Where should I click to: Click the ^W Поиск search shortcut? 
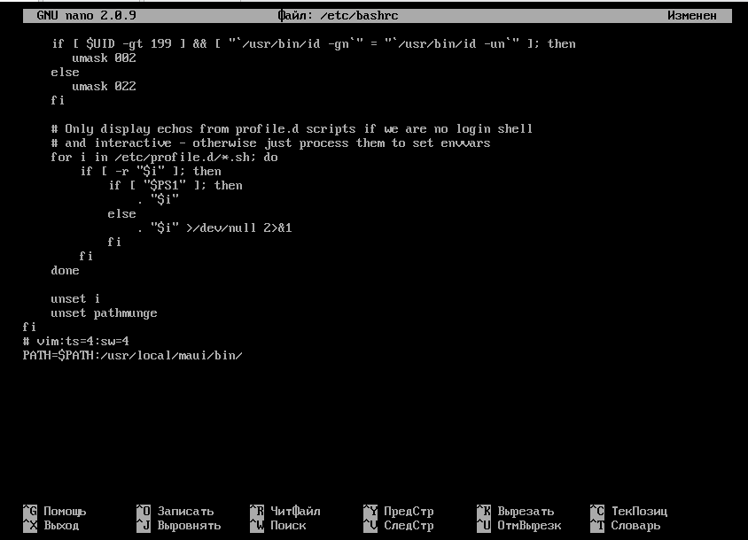pyautogui.click(x=278, y=525)
